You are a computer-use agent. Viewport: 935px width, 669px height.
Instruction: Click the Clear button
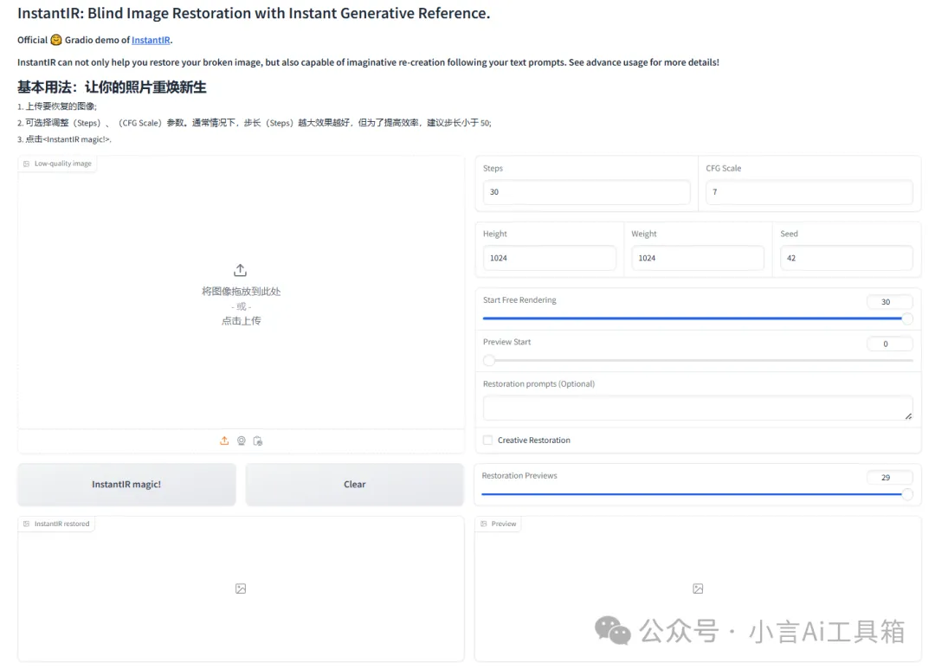[x=355, y=484]
